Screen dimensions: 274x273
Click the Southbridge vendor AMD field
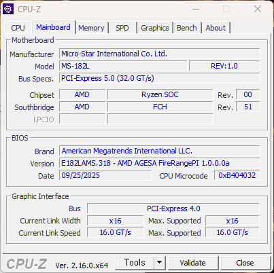click(82, 107)
